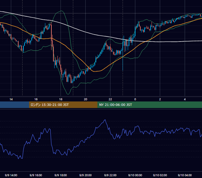Click the 20 hour label on price chart axis
The image size is (202, 178).
pos(86,99)
